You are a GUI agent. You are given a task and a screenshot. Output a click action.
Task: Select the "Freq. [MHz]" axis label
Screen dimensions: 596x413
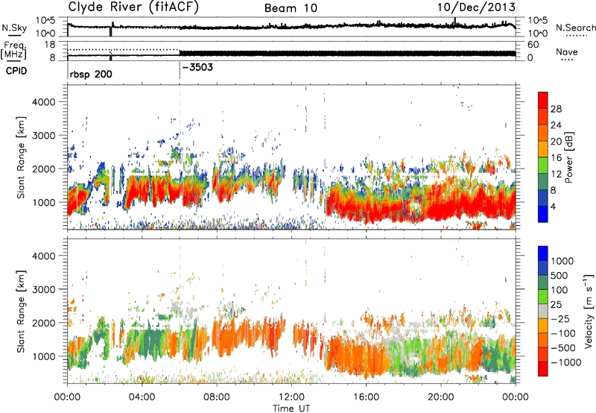pyautogui.click(x=13, y=50)
